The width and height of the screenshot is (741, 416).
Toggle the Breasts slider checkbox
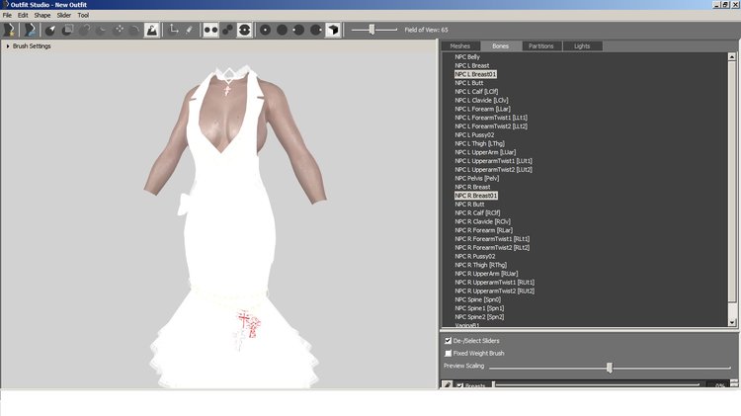point(459,385)
